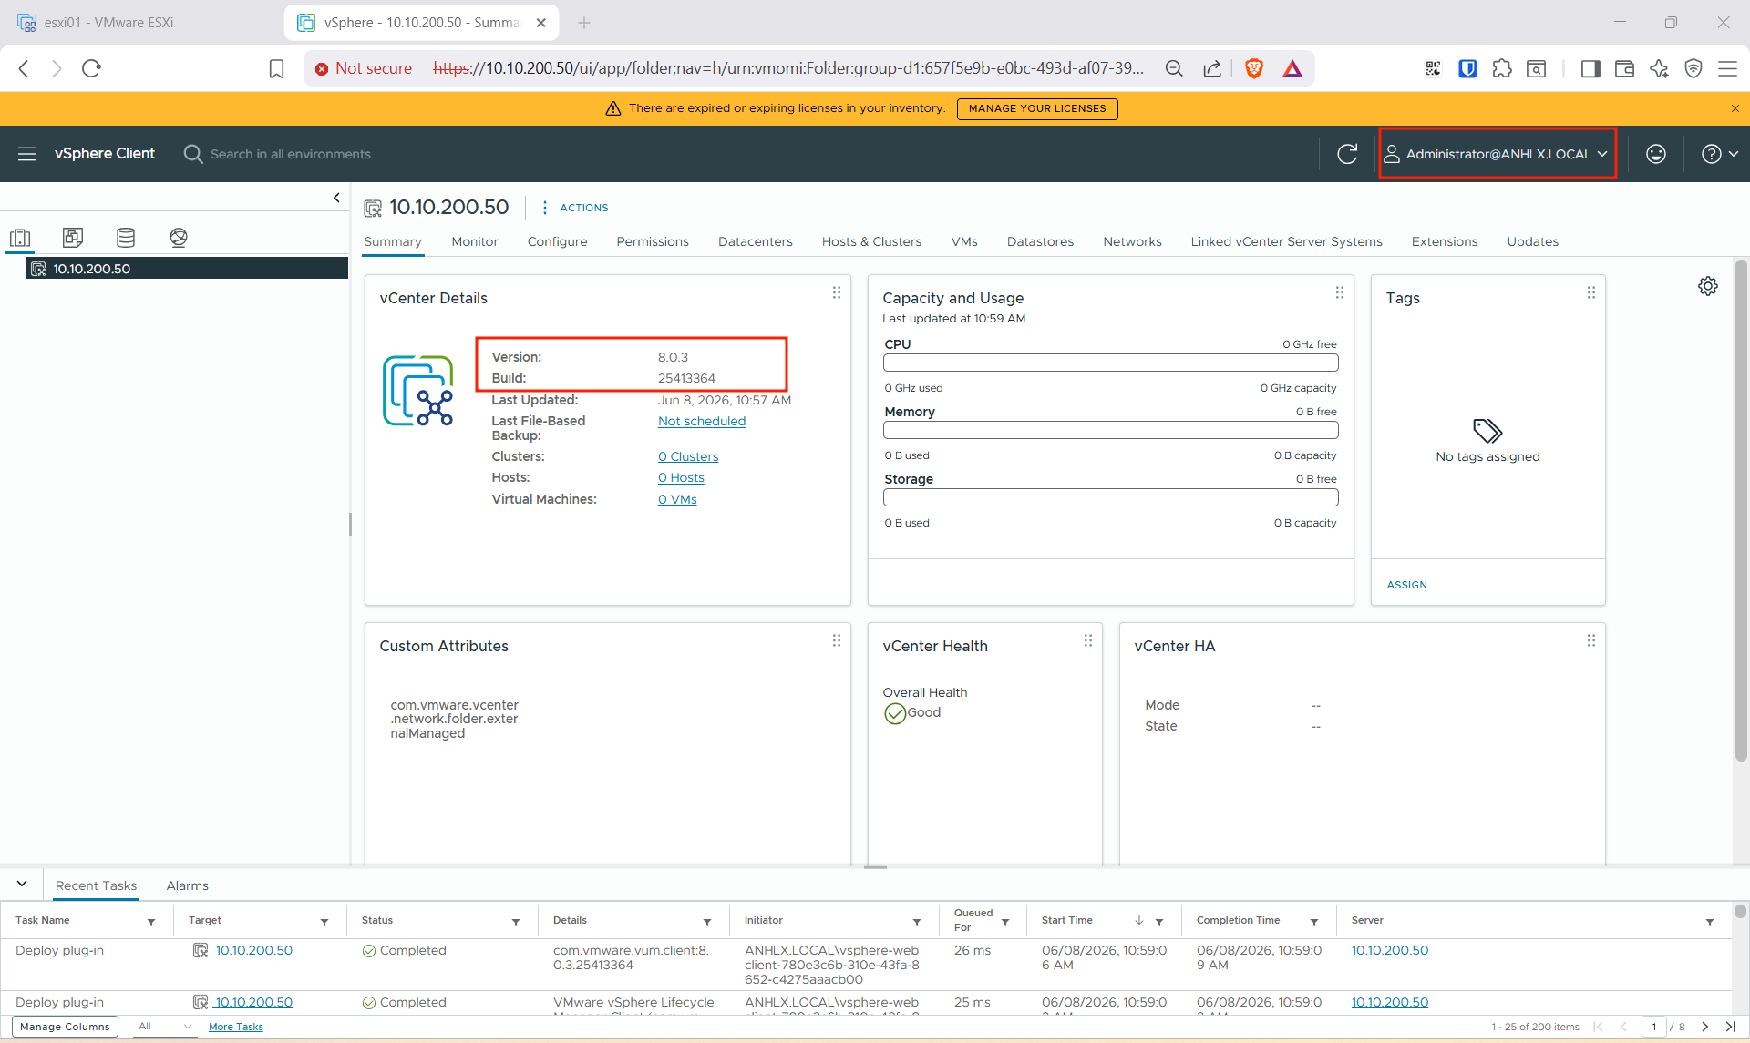Open the Hosts & Clusters tab
1750x1043 pixels.
871,241
